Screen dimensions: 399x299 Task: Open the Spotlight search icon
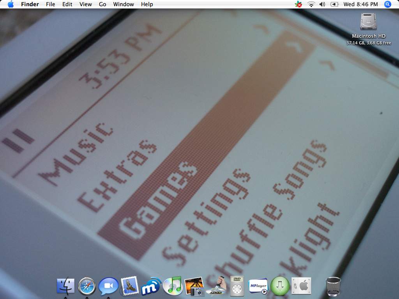click(x=388, y=4)
